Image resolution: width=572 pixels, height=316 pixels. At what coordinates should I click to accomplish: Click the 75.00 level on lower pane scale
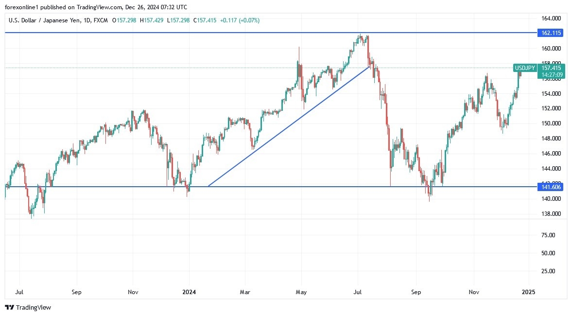tap(548, 235)
